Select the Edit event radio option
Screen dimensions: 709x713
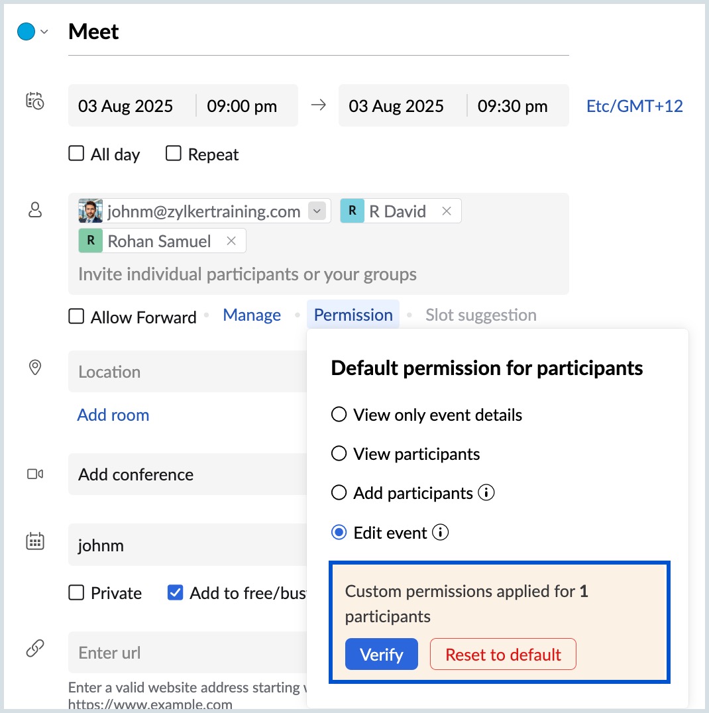tap(339, 532)
